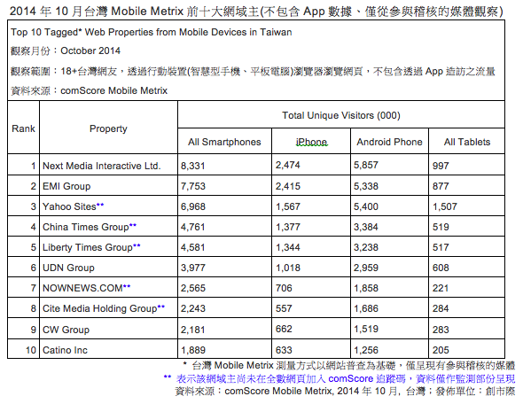The height and width of the screenshot is (404, 523).
Task: Select the tablet value 1,507
Action: [x=445, y=206]
